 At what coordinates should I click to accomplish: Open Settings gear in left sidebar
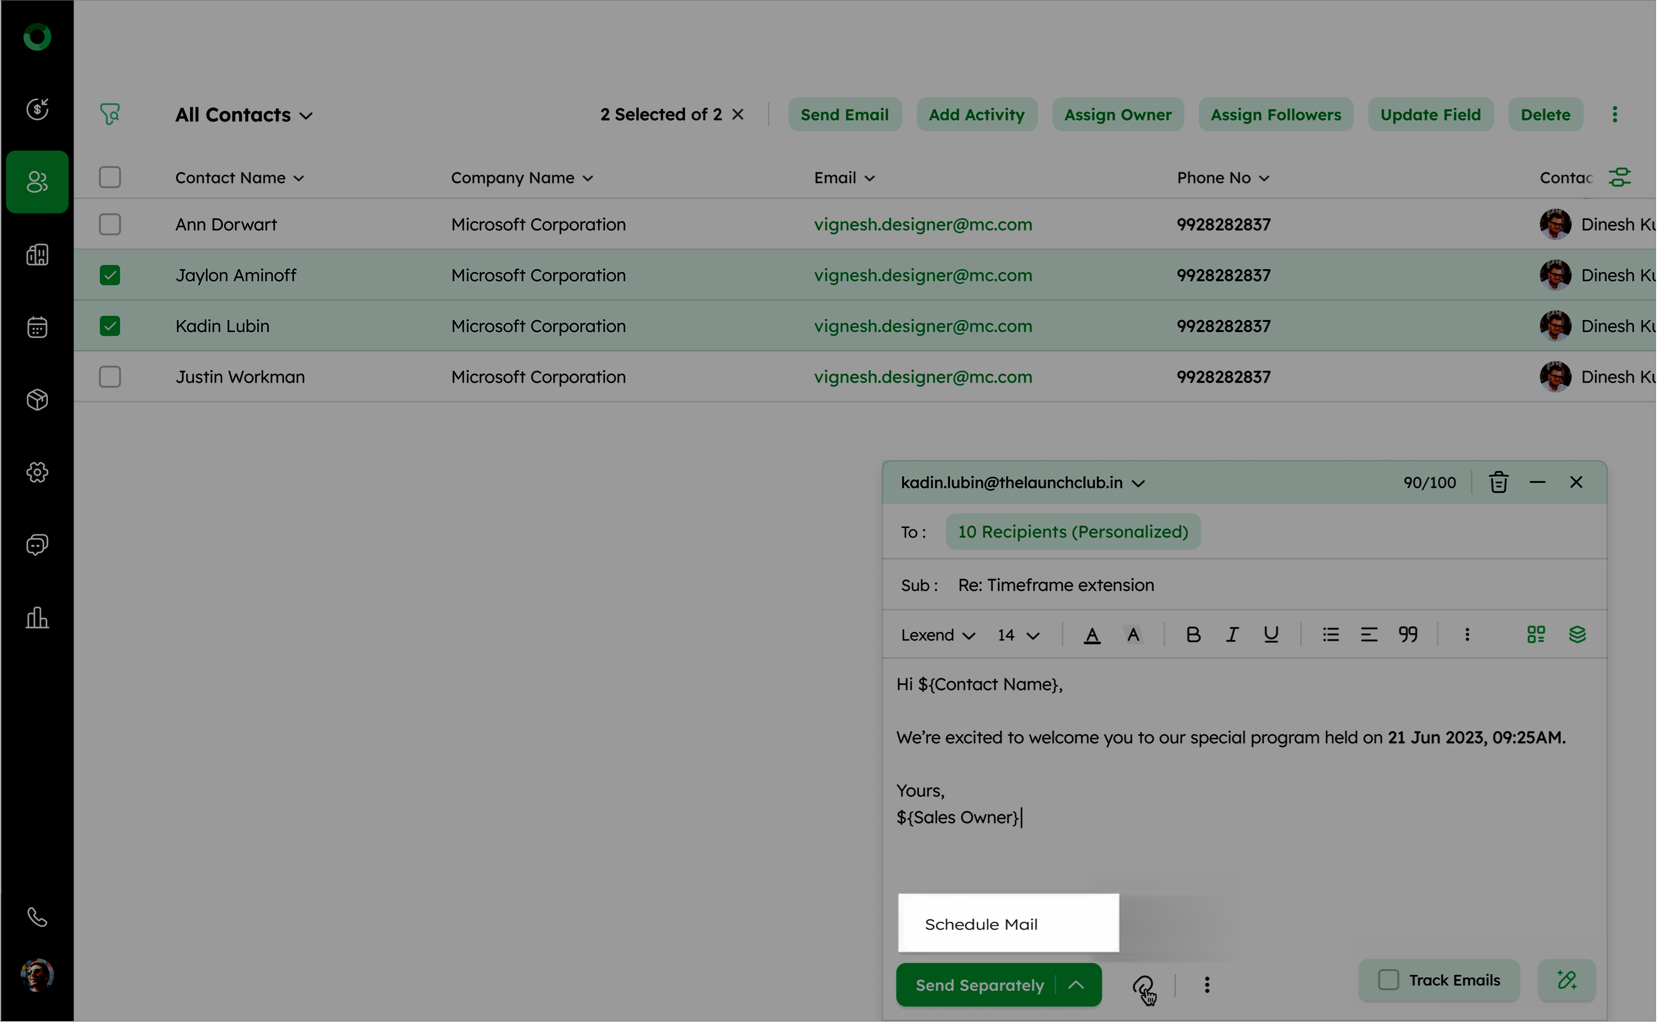pos(37,472)
